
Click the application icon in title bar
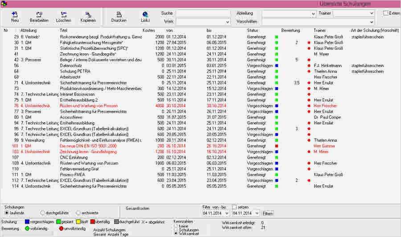tap(4, 4)
